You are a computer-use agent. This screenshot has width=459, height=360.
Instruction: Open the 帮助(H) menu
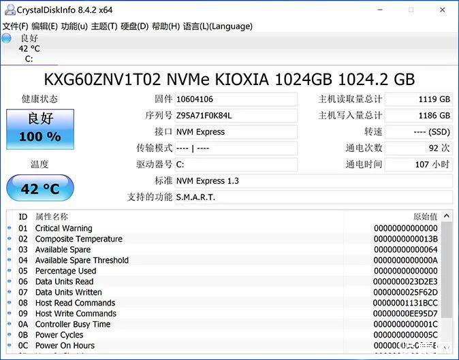[165, 27]
